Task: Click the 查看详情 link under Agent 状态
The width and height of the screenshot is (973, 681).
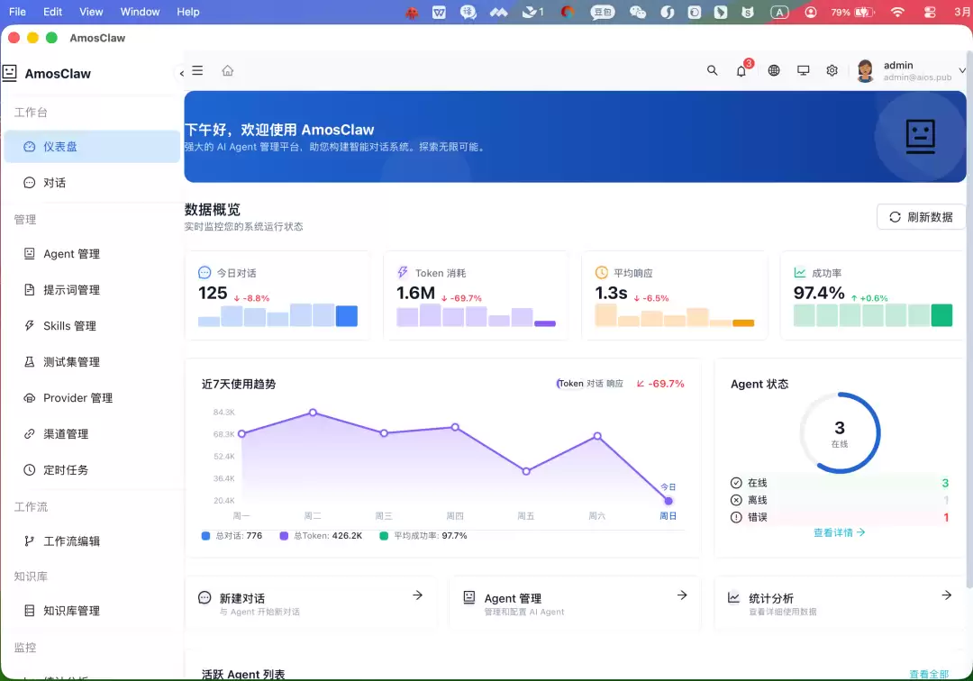Action: [x=839, y=532]
